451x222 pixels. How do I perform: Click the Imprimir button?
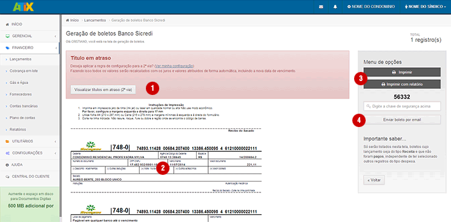point(402,72)
